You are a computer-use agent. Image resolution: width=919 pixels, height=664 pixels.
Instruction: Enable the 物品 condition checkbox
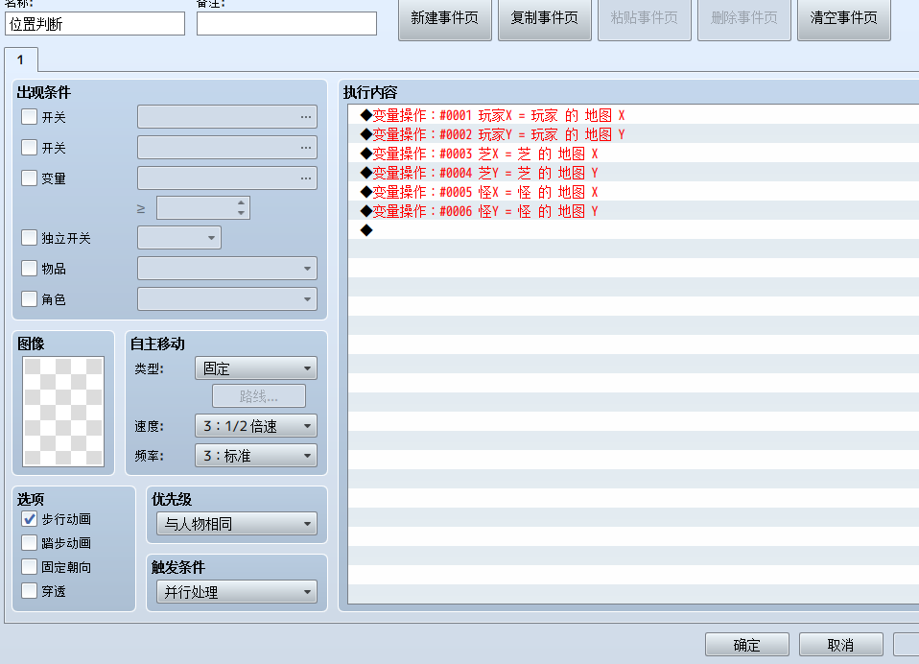tap(30, 269)
